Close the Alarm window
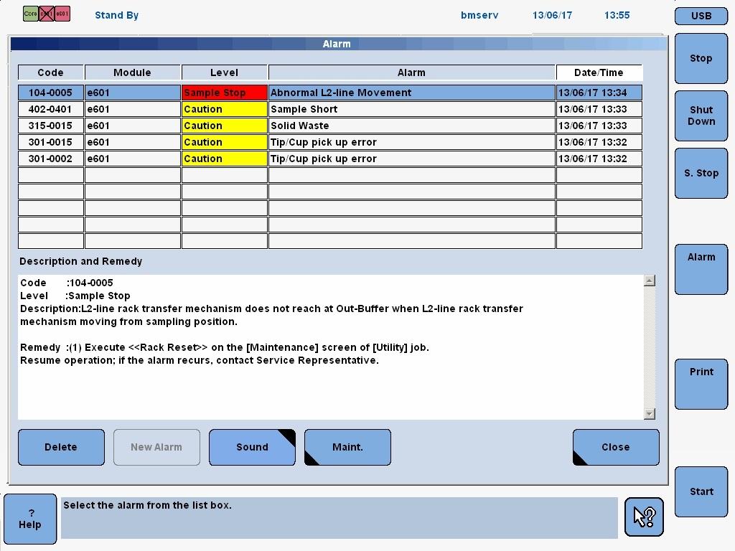Viewport: 735px width, 551px height. pyautogui.click(x=615, y=447)
